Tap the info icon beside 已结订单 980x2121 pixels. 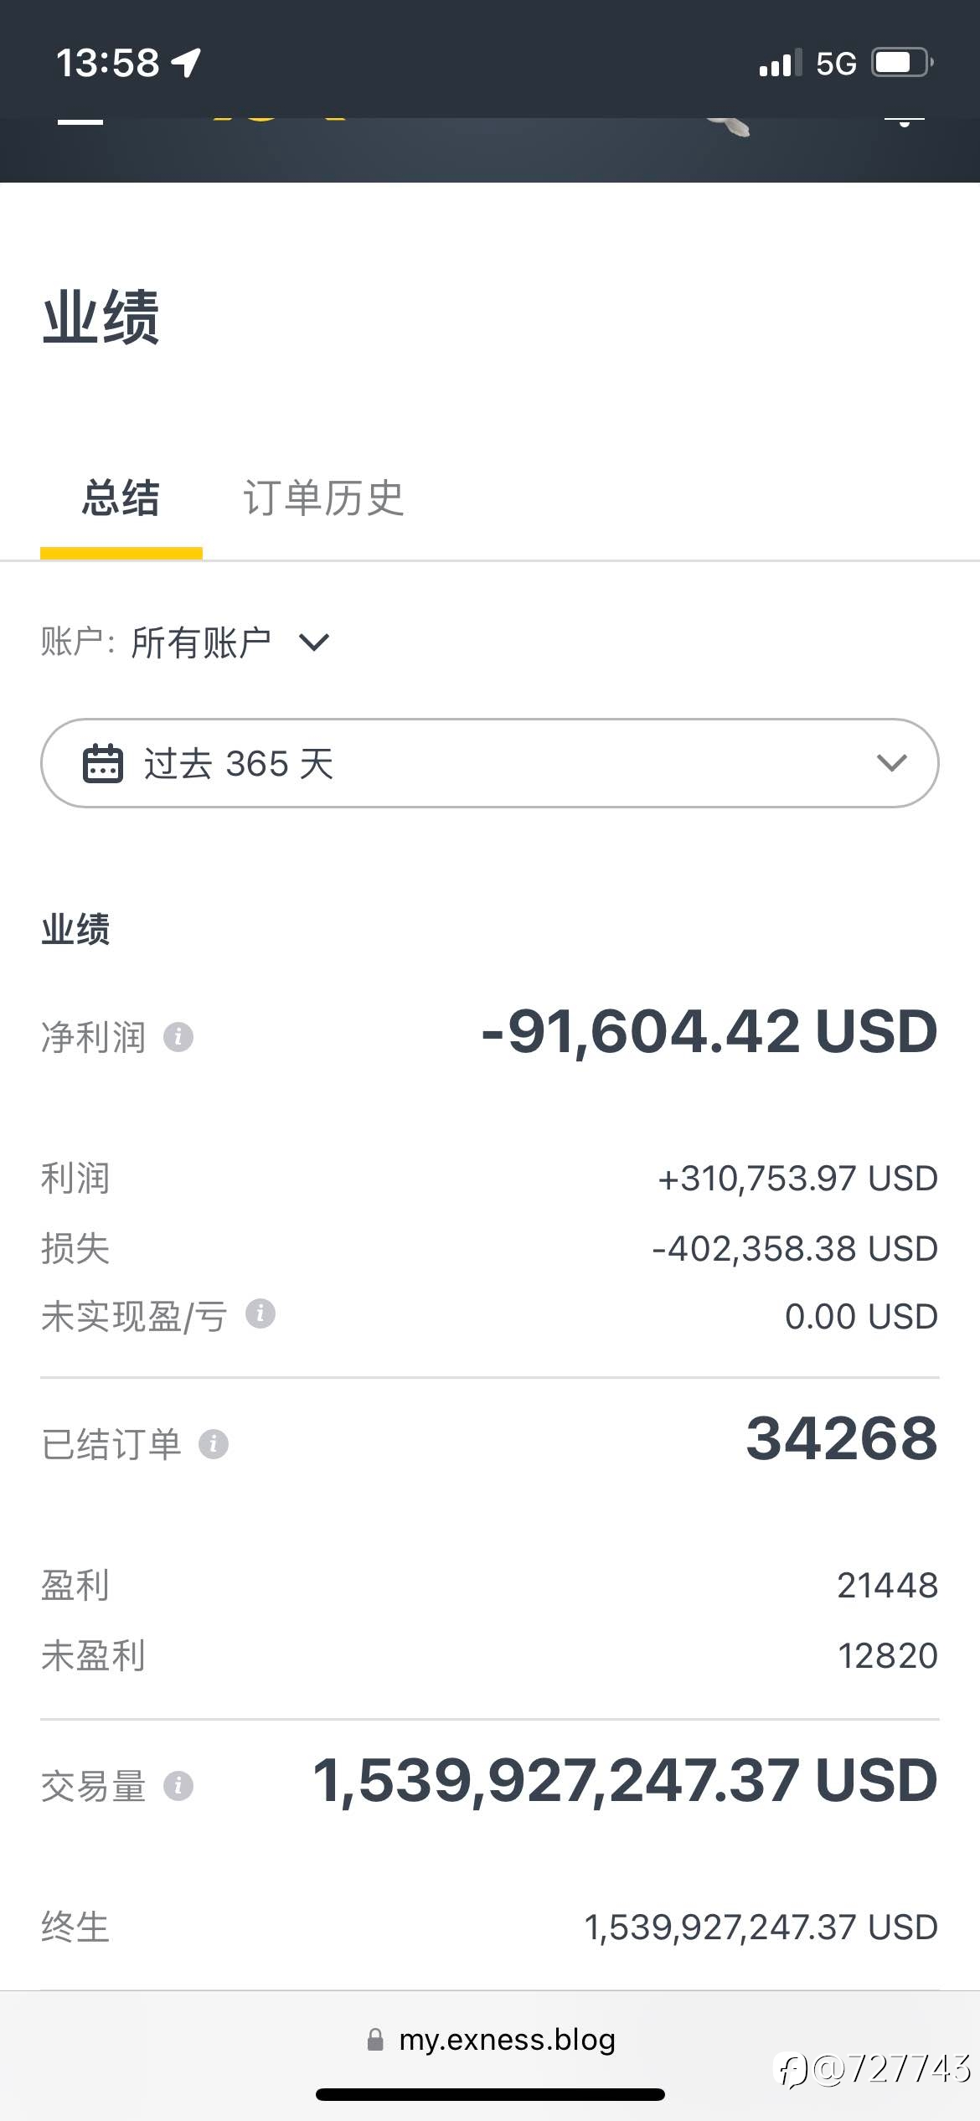[x=213, y=1444]
